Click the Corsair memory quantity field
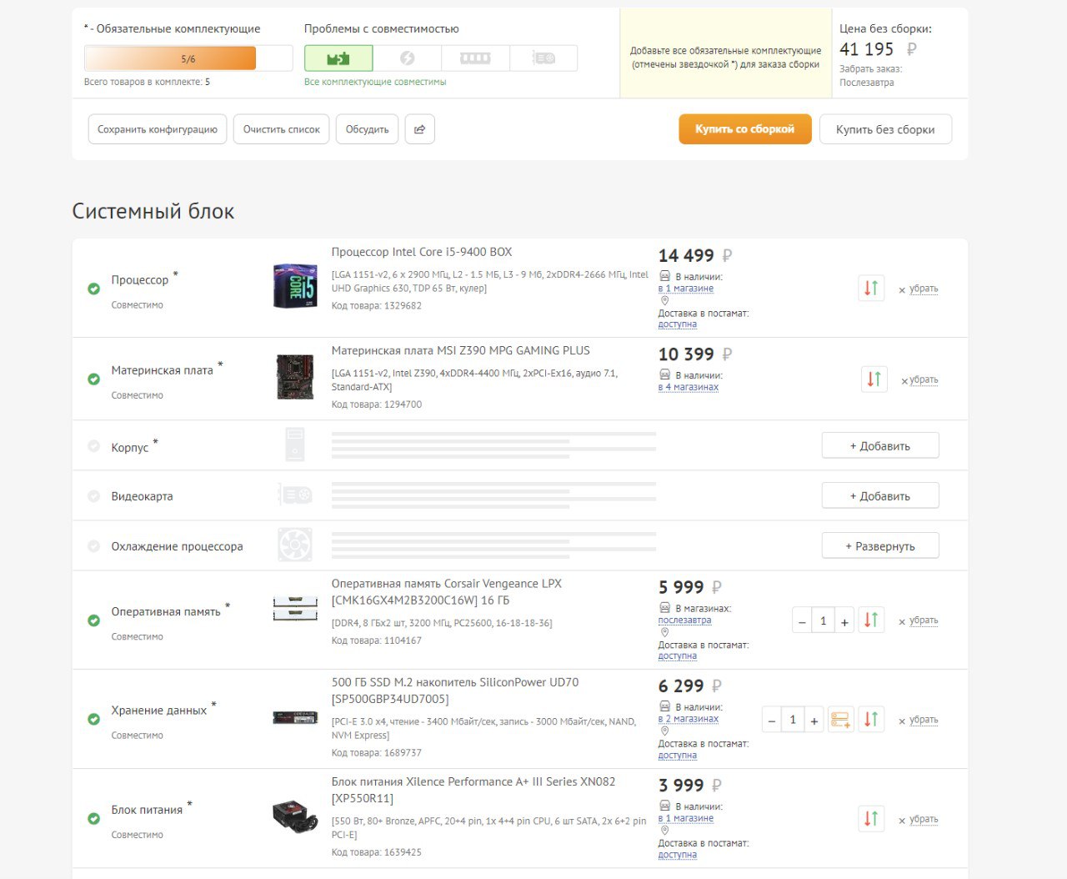The width and height of the screenshot is (1067, 879). (823, 621)
